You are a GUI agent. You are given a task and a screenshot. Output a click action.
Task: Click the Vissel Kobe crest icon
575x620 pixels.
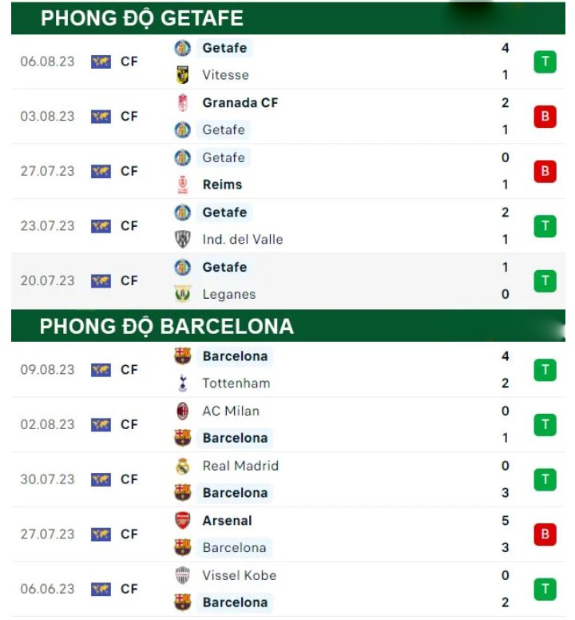[x=183, y=575]
